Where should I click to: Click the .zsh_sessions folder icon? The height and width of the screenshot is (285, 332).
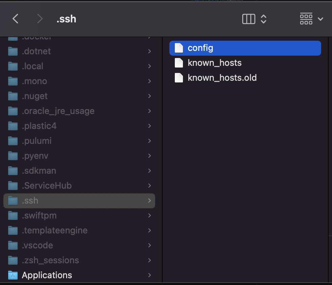point(13,260)
